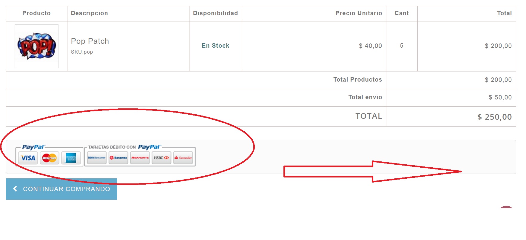This screenshot has height=240, width=526.
Task: Open the Pop Patch product thumbnail
Action: 36,46
